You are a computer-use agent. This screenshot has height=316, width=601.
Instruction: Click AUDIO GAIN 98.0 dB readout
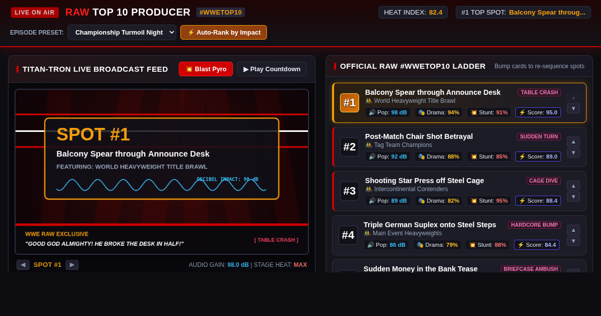(x=219, y=265)
